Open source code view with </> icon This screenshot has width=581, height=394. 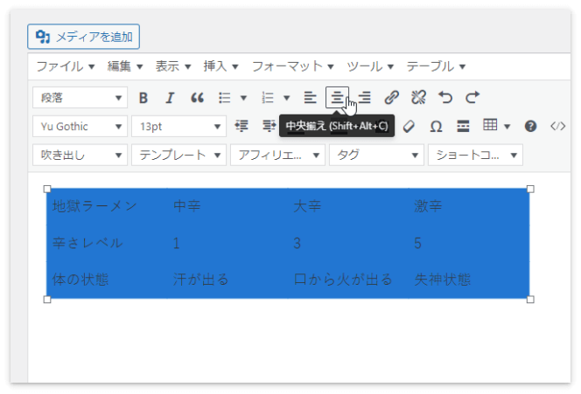(557, 126)
